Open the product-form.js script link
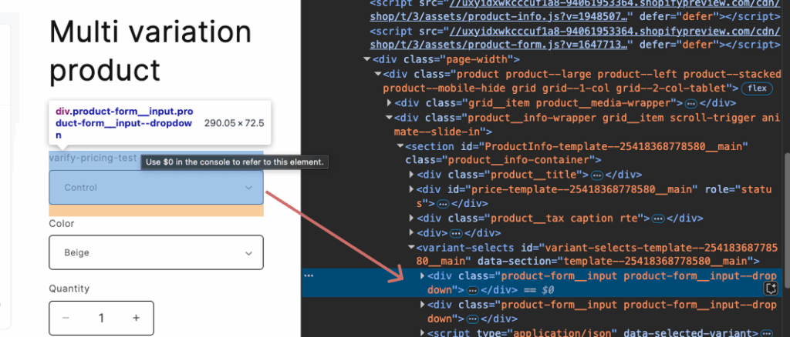This screenshot has width=790, height=337. pyautogui.click(x=575, y=38)
